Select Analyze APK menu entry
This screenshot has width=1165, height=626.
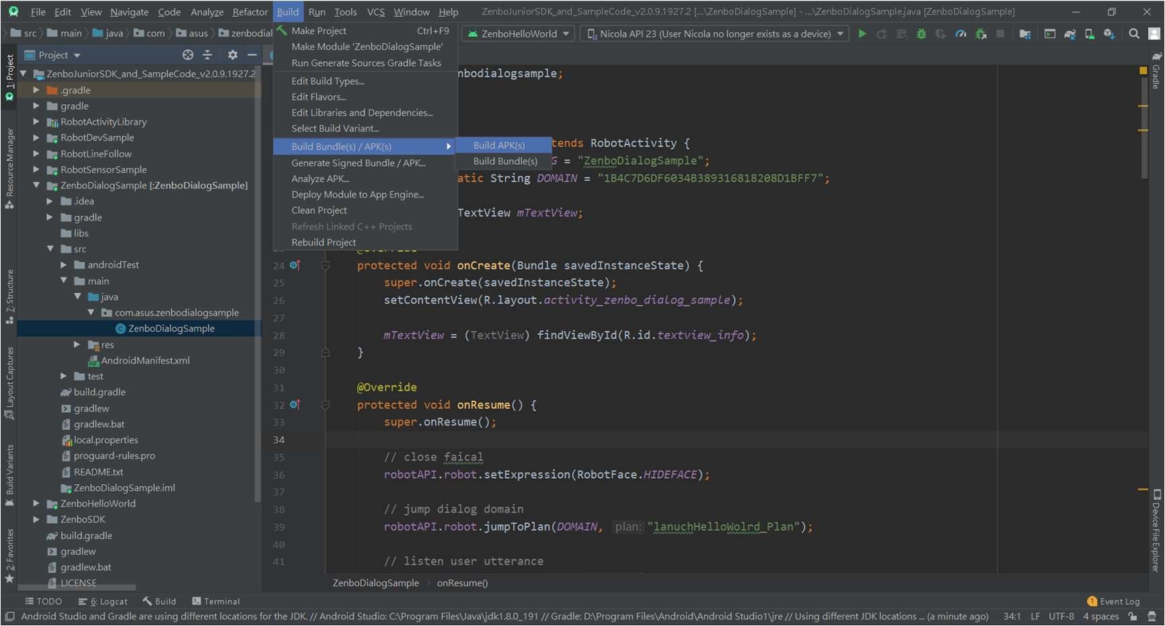point(365,179)
